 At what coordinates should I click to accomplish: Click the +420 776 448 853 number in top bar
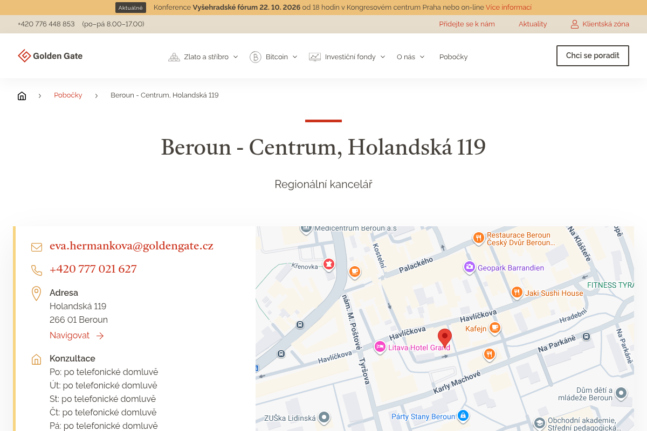pyautogui.click(x=46, y=24)
